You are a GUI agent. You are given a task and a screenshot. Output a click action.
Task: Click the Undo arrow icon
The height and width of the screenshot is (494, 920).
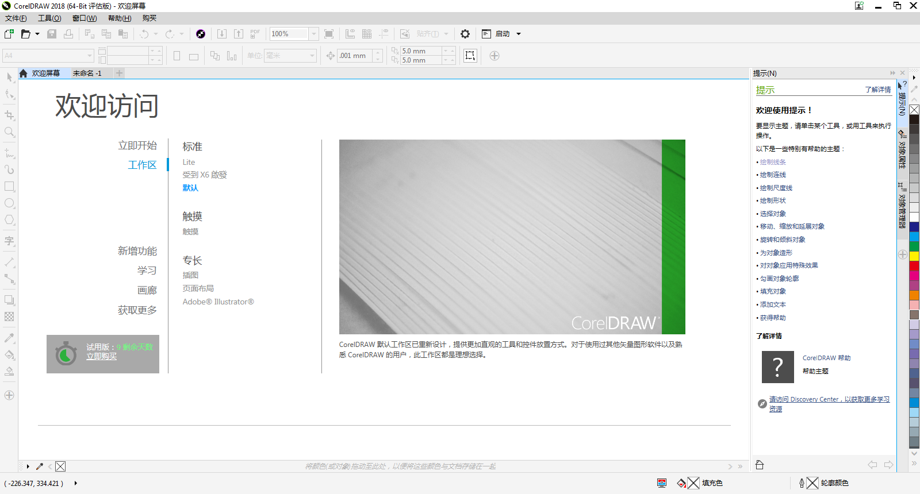[144, 34]
